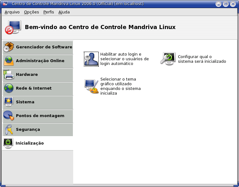Switch to Administração Online section
The width and height of the screenshot is (239, 187).
pyautogui.click(x=38, y=61)
